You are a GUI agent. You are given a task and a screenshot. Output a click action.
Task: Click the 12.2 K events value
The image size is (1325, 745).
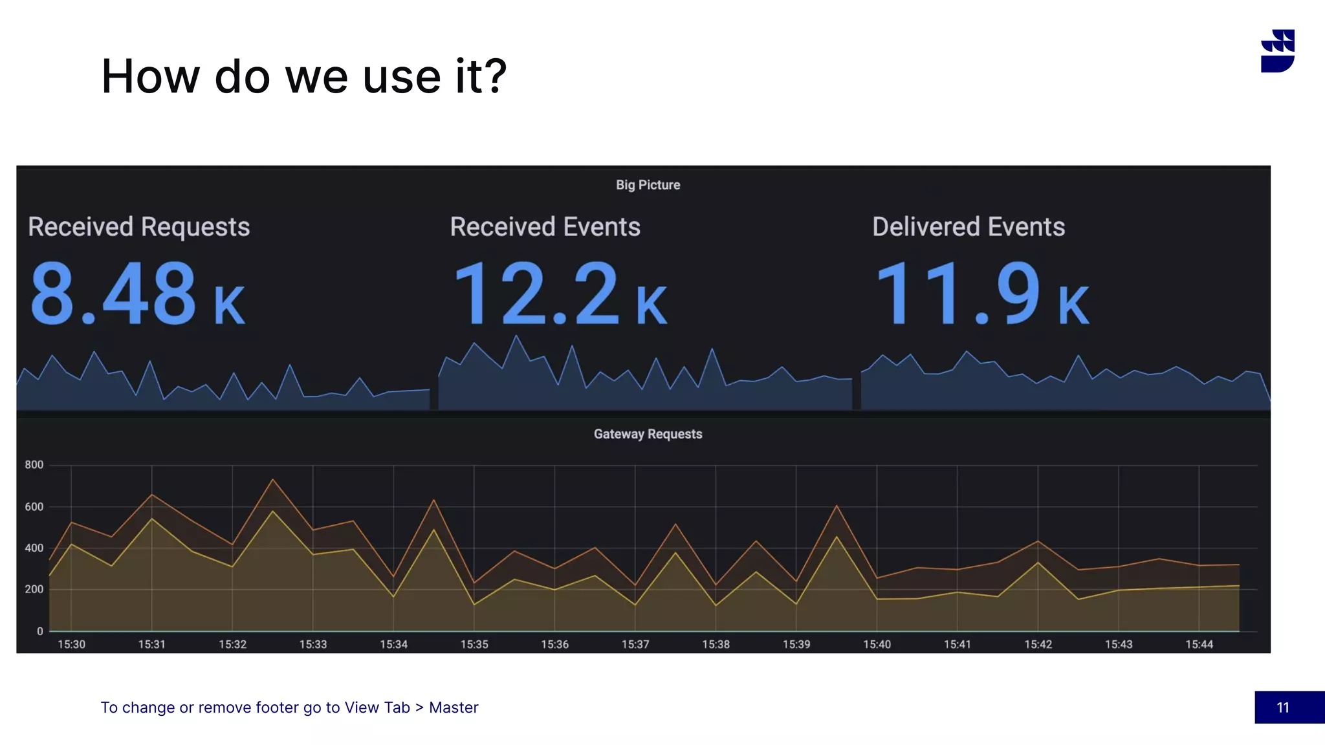pos(560,294)
